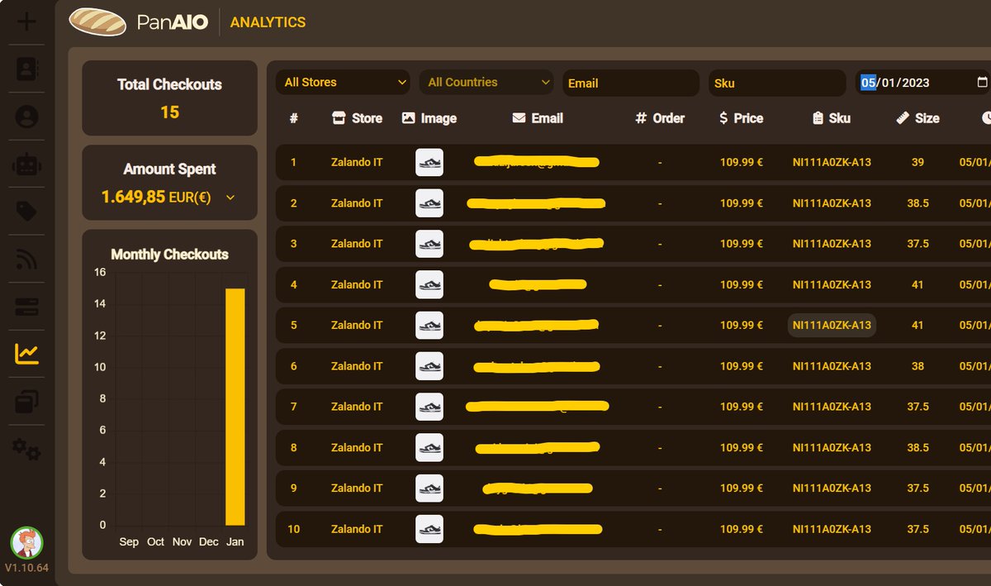The image size is (991, 586).
Task: Open the All Countries dropdown
Action: click(x=486, y=83)
